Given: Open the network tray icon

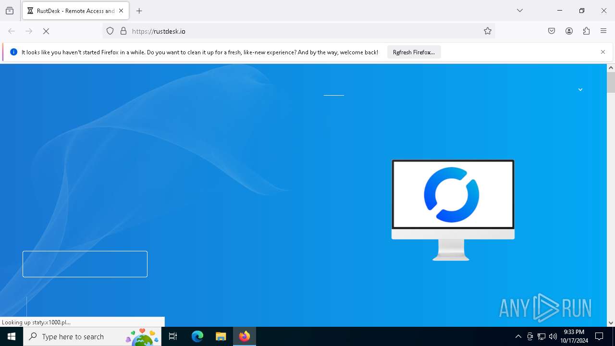Looking at the screenshot, I should pyautogui.click(x=541, y=336).
